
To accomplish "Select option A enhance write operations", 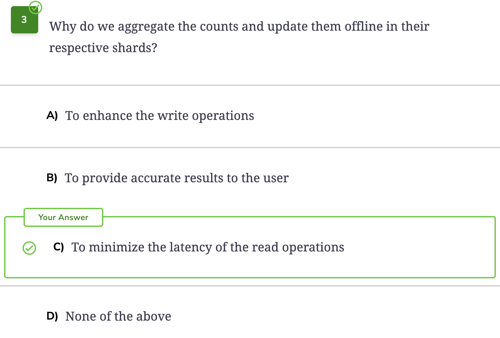I will (x=250, y=116).
